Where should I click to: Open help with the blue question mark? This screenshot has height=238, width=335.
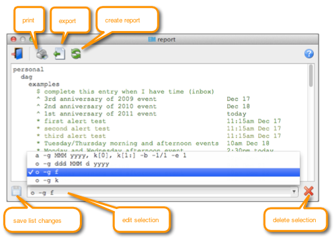[x=309, y=53]
